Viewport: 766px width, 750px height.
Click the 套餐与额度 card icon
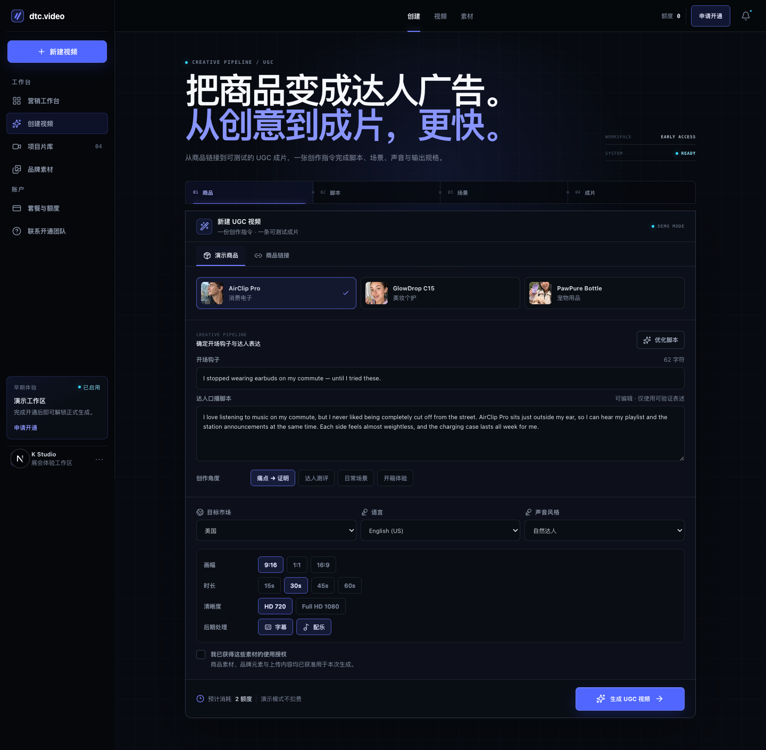pyautogui.click(x=17, y=208)
